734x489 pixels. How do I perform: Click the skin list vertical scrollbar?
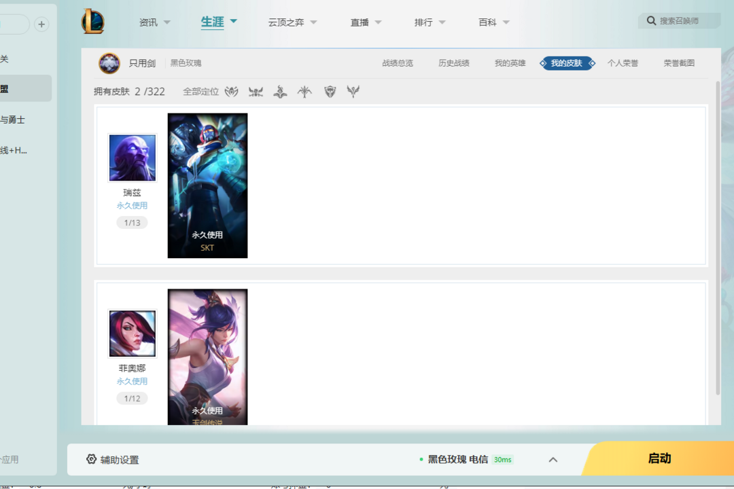pyautogui.click(x=718, y=238)
